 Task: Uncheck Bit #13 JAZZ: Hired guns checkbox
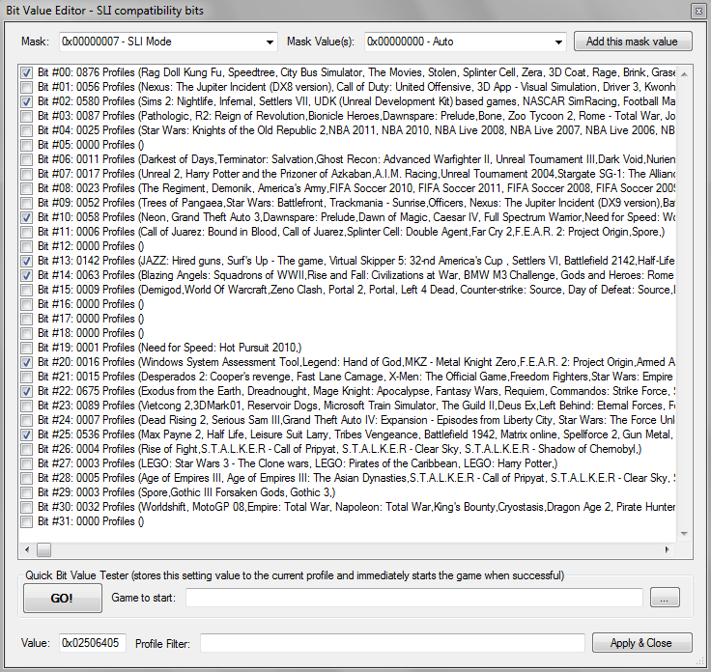click(x=27, y=261)
